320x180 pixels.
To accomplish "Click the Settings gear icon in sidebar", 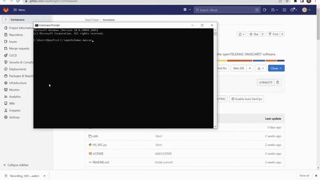I will [x=5, y=117].
